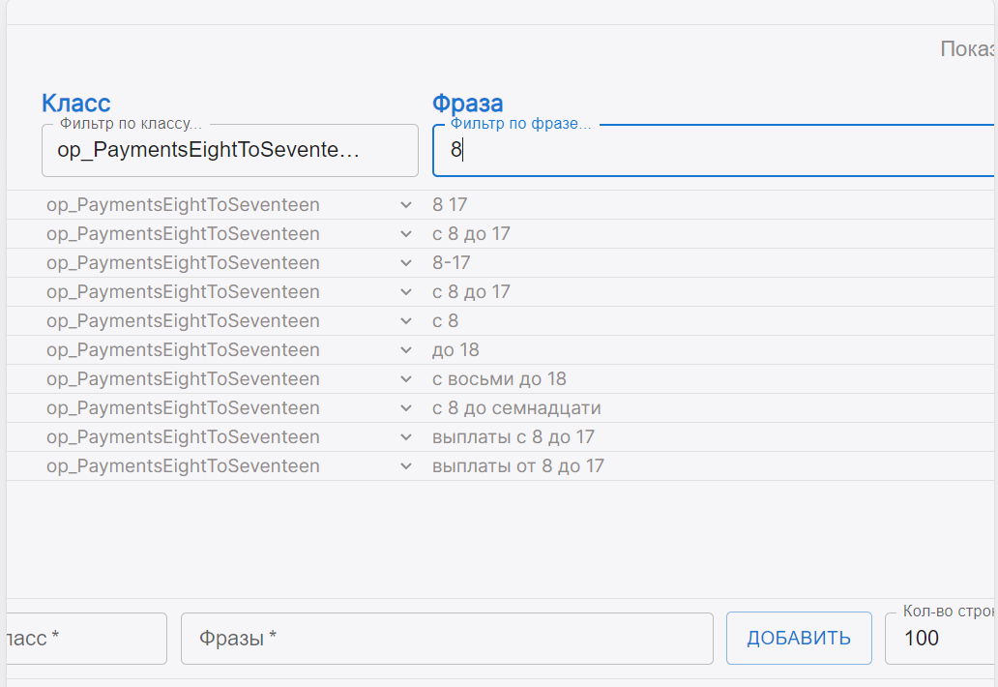Focus the "Фильтр по классу" filter field

pos(229,151)
